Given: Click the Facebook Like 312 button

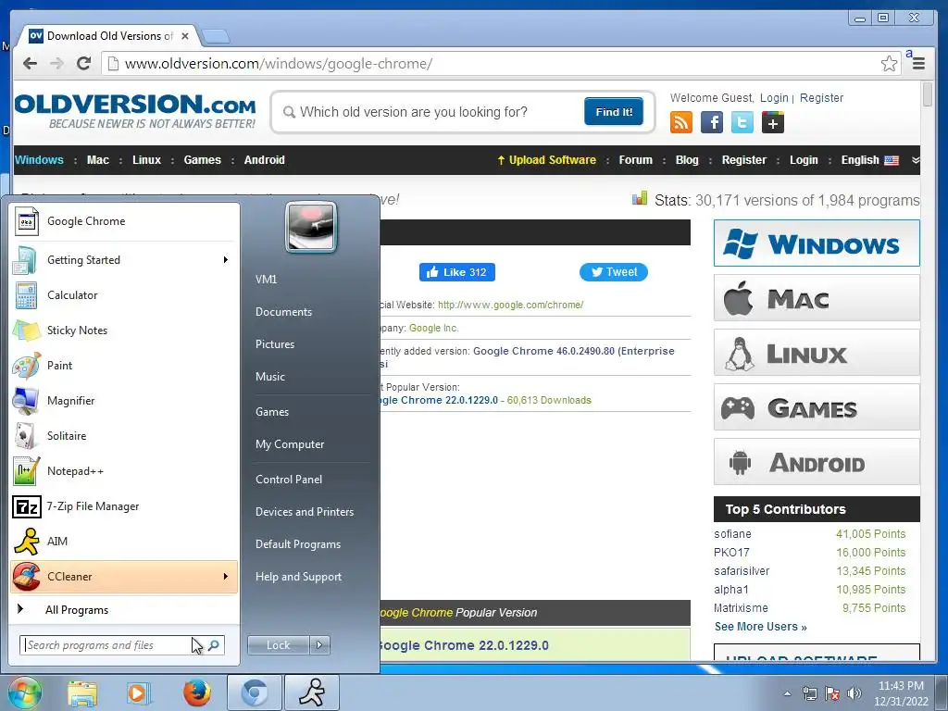Looking at the screenshot, I should click(x=457, y=272).
